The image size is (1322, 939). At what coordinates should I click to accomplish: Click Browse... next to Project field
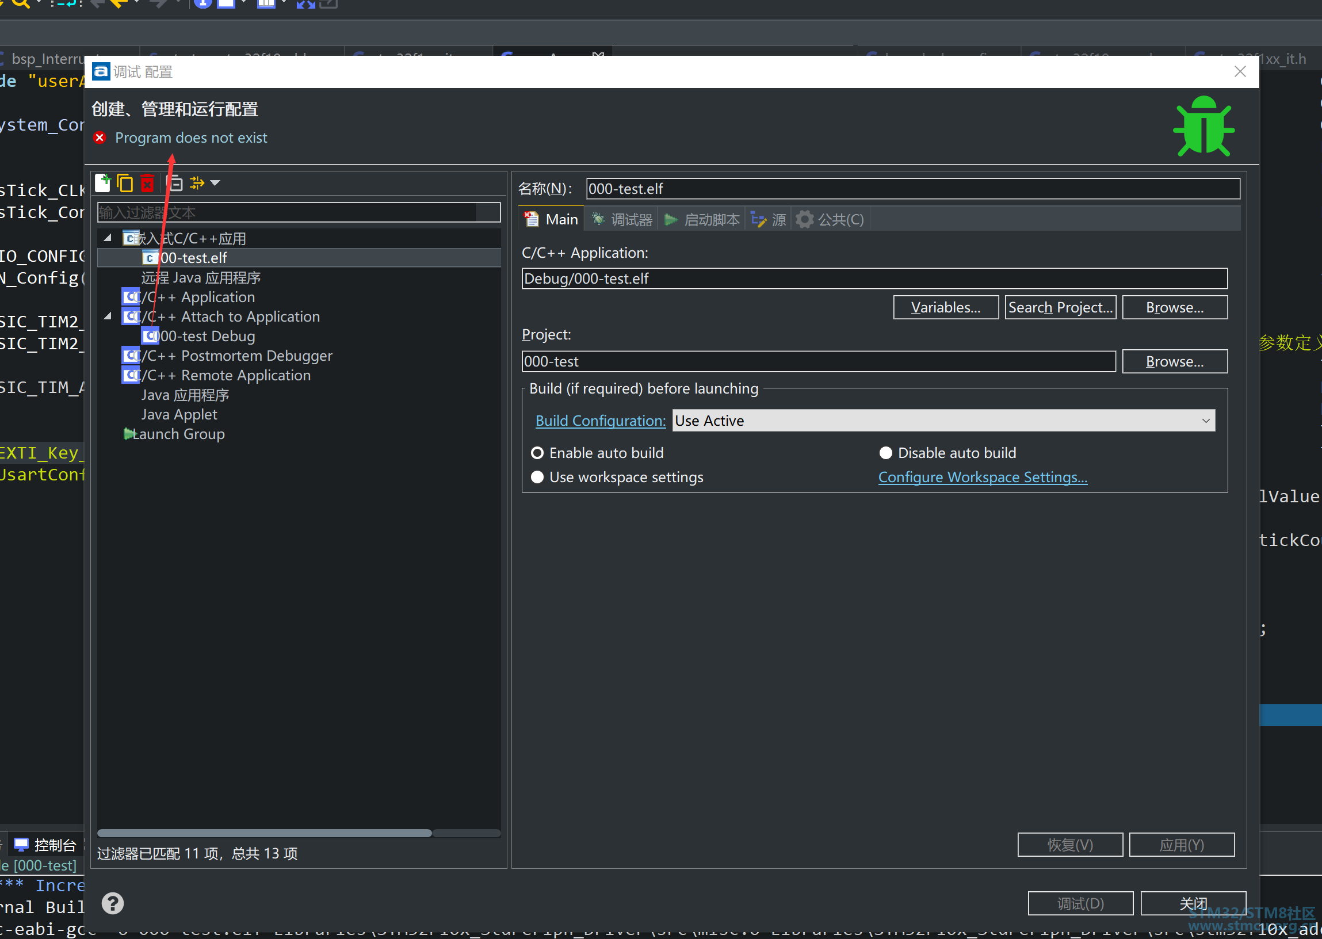click(1175, 361)
